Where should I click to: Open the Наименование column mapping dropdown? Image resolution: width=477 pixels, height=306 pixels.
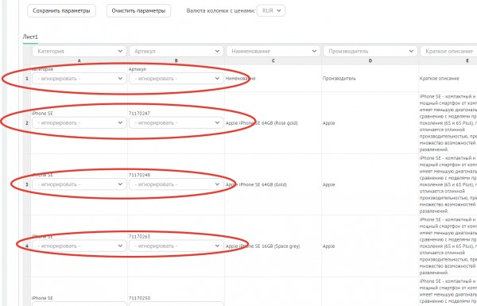coord(273,51)
